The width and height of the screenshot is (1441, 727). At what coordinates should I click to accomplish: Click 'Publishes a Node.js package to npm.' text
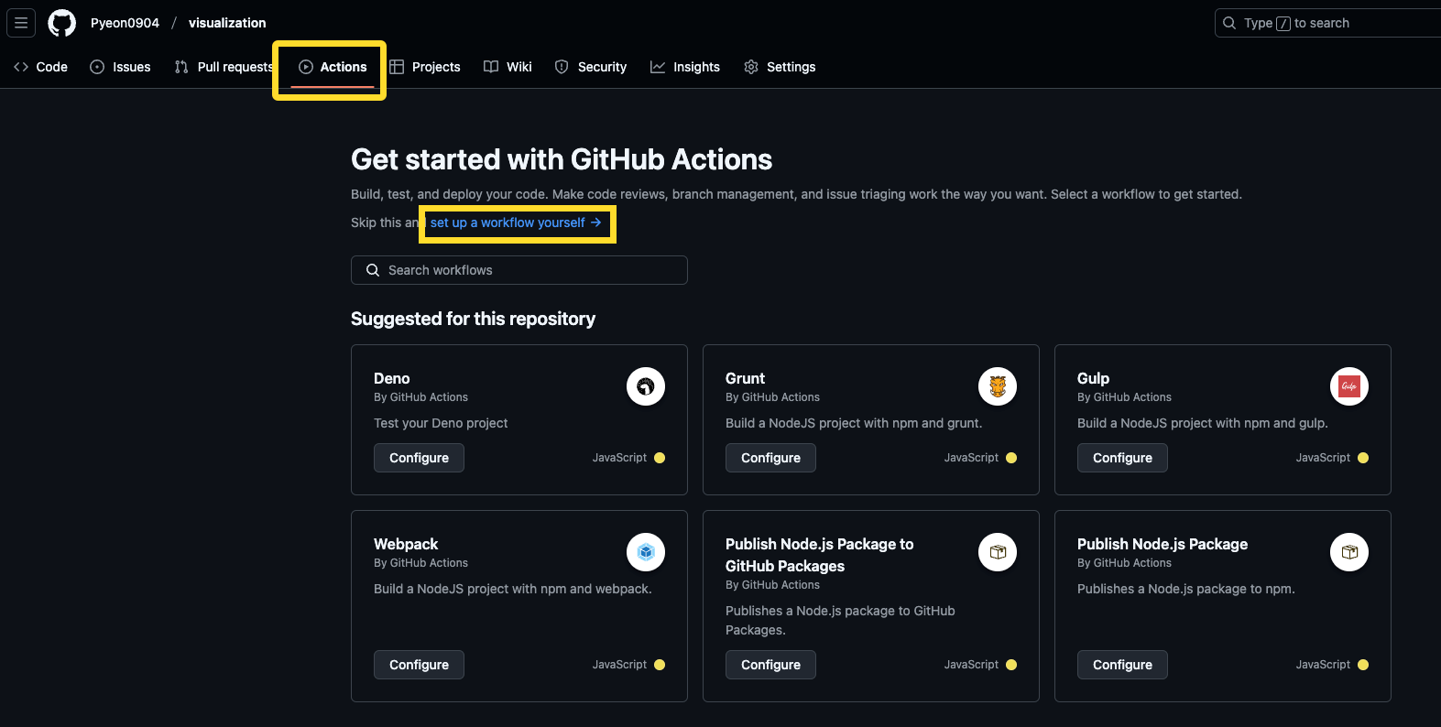point(1186,589)
